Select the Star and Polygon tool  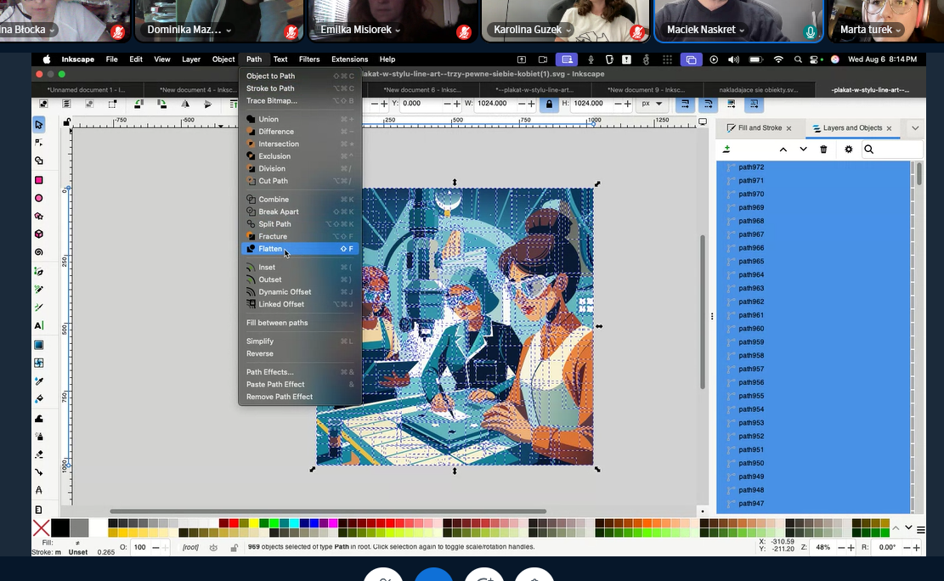click(39, 216)
